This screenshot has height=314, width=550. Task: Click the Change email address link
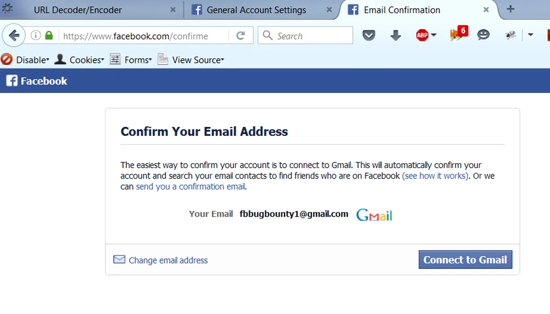tap(168, 260)
